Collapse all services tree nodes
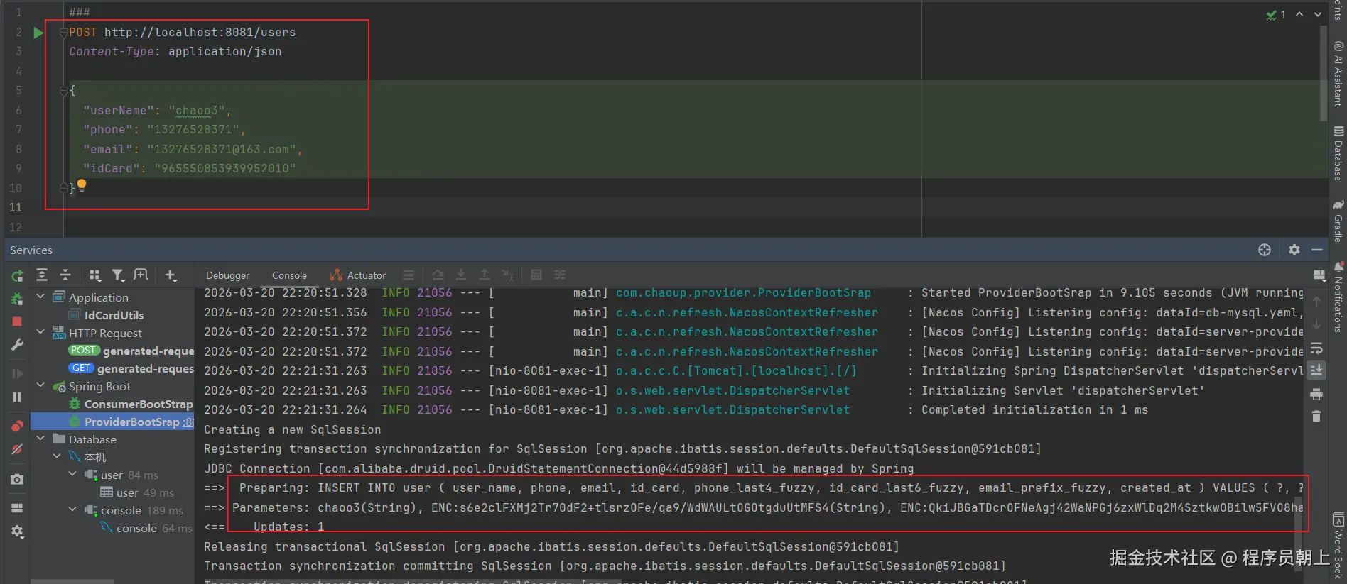The width and height of the screenshot is (1347, 584). [x=65, y=275]
